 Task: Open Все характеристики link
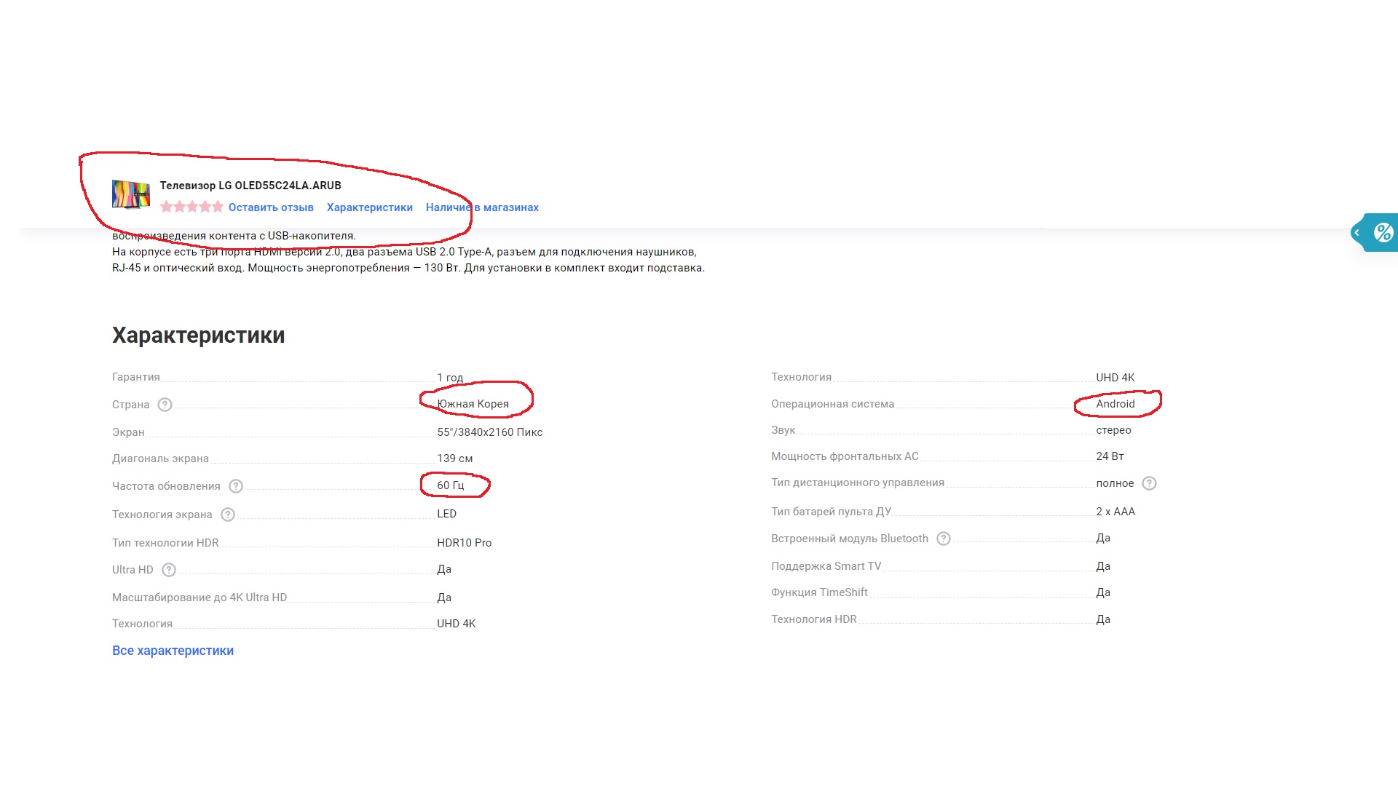coord(173,651)
